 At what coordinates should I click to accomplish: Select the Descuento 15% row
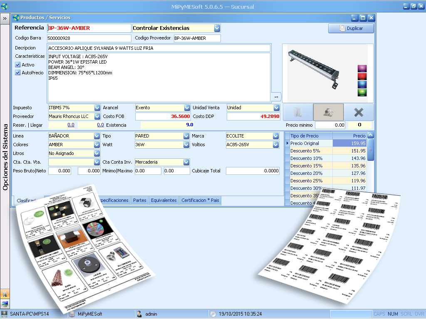click(x=326, y=166)
